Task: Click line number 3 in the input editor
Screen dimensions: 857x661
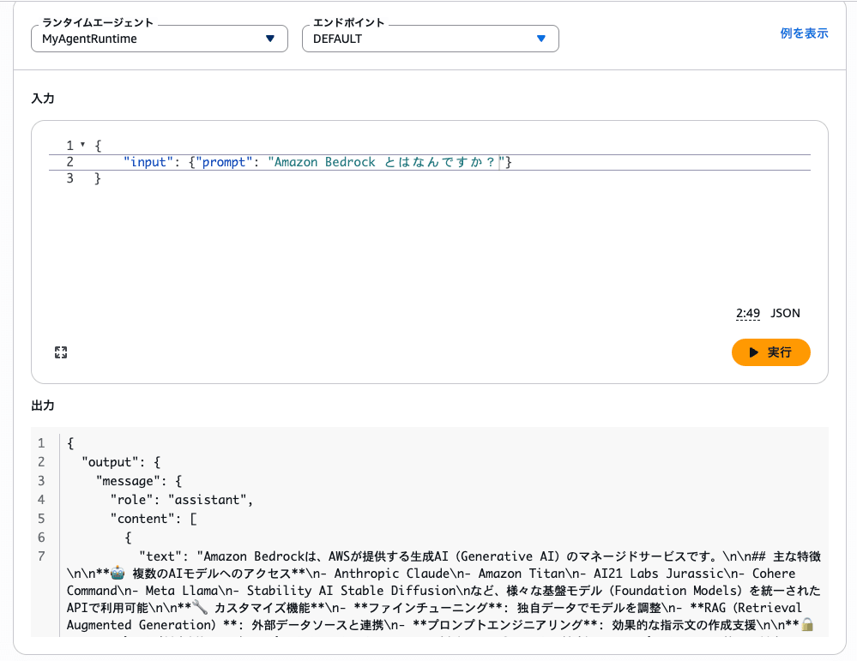Action: point(70,178)
